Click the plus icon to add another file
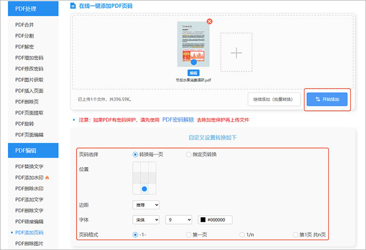This screenshot has width=366, height=250. click(237, 52)
